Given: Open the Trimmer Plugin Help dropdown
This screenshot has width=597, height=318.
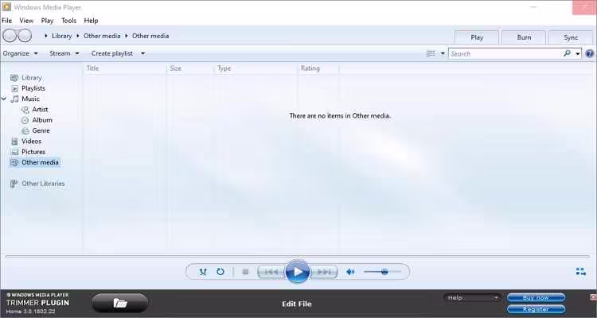Looking at the screenshot, I should (472, 297).
